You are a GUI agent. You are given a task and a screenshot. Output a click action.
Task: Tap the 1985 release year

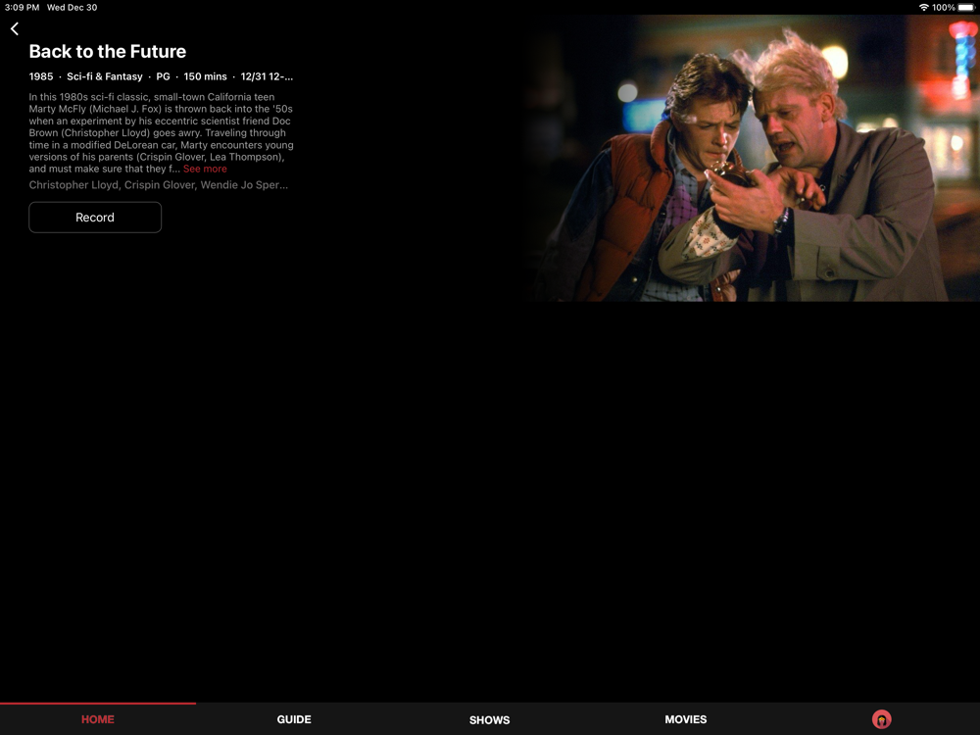40,76
